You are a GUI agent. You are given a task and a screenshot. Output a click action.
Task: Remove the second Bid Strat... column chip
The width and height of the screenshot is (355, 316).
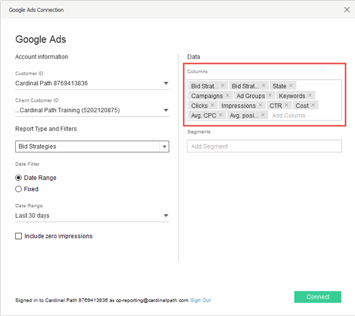click(x=263, y=85)
